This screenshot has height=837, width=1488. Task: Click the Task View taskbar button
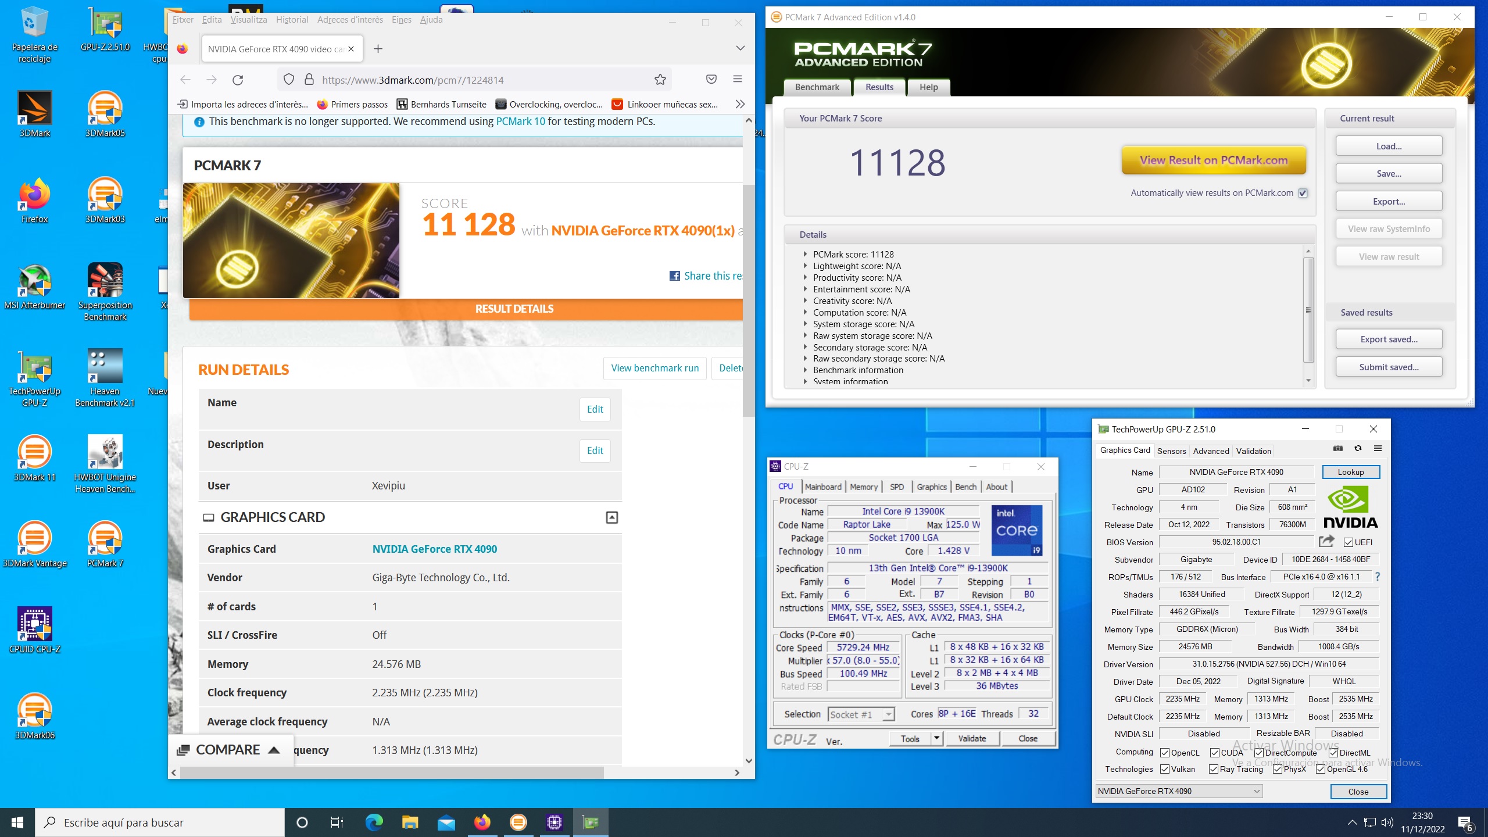[337, 822]
